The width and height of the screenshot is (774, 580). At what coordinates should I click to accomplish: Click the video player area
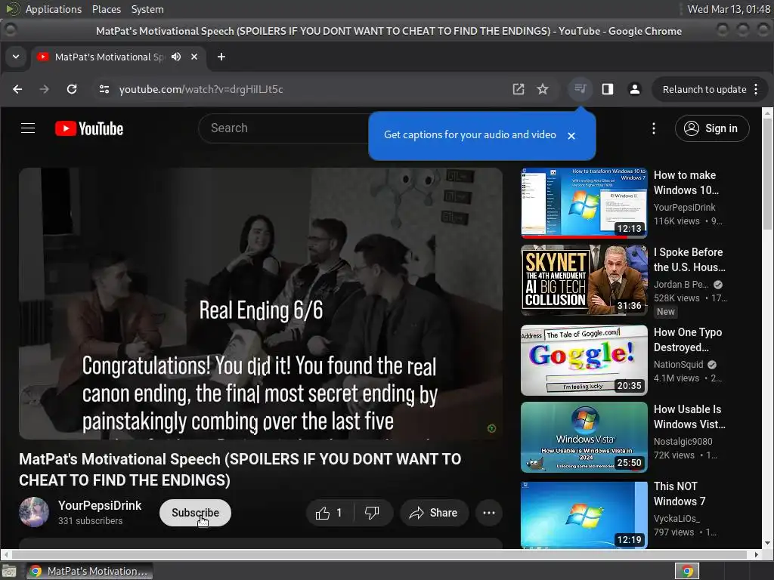coord(261,304)
